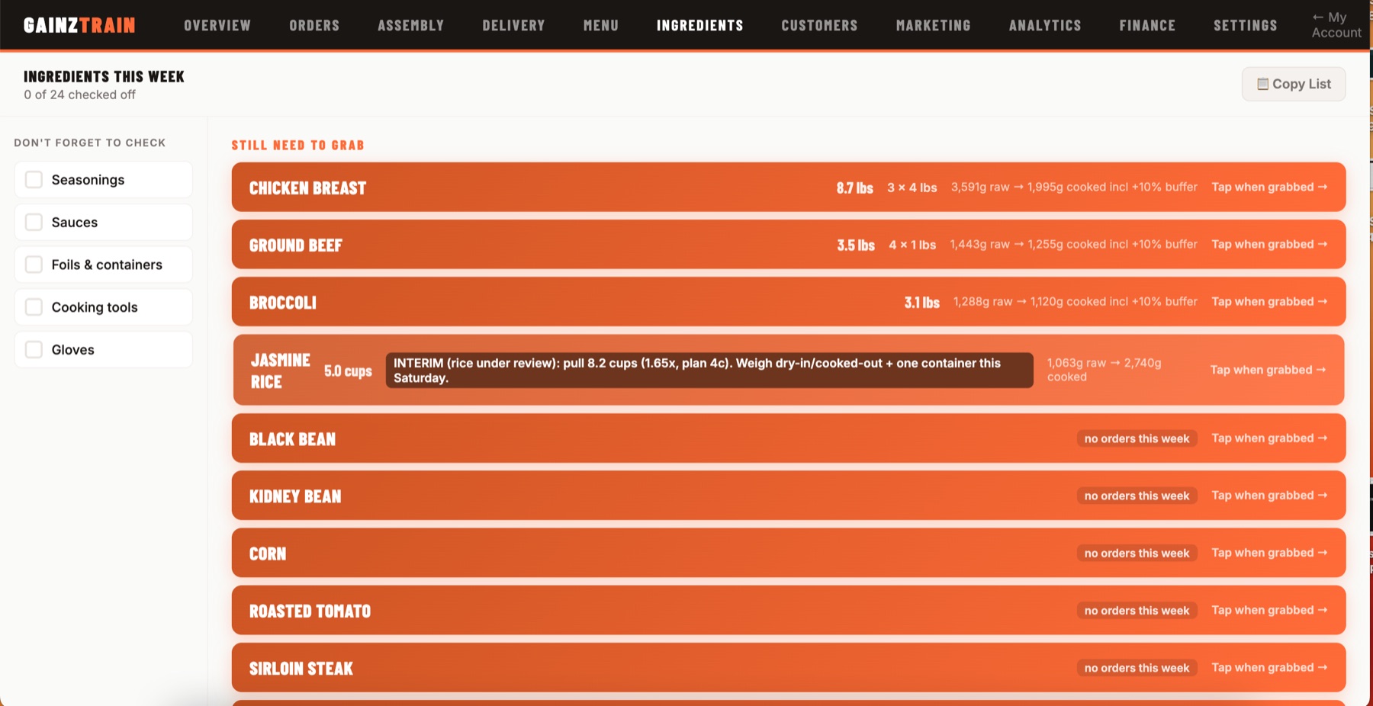Navigate to the Menu tab
Screen dimensions: 1373x706
pos(601,25)
